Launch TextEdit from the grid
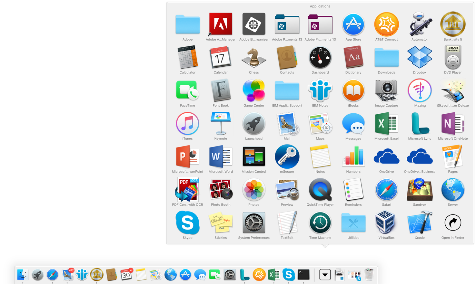Viewport: 476px width, 284px height. coord(287,223)
